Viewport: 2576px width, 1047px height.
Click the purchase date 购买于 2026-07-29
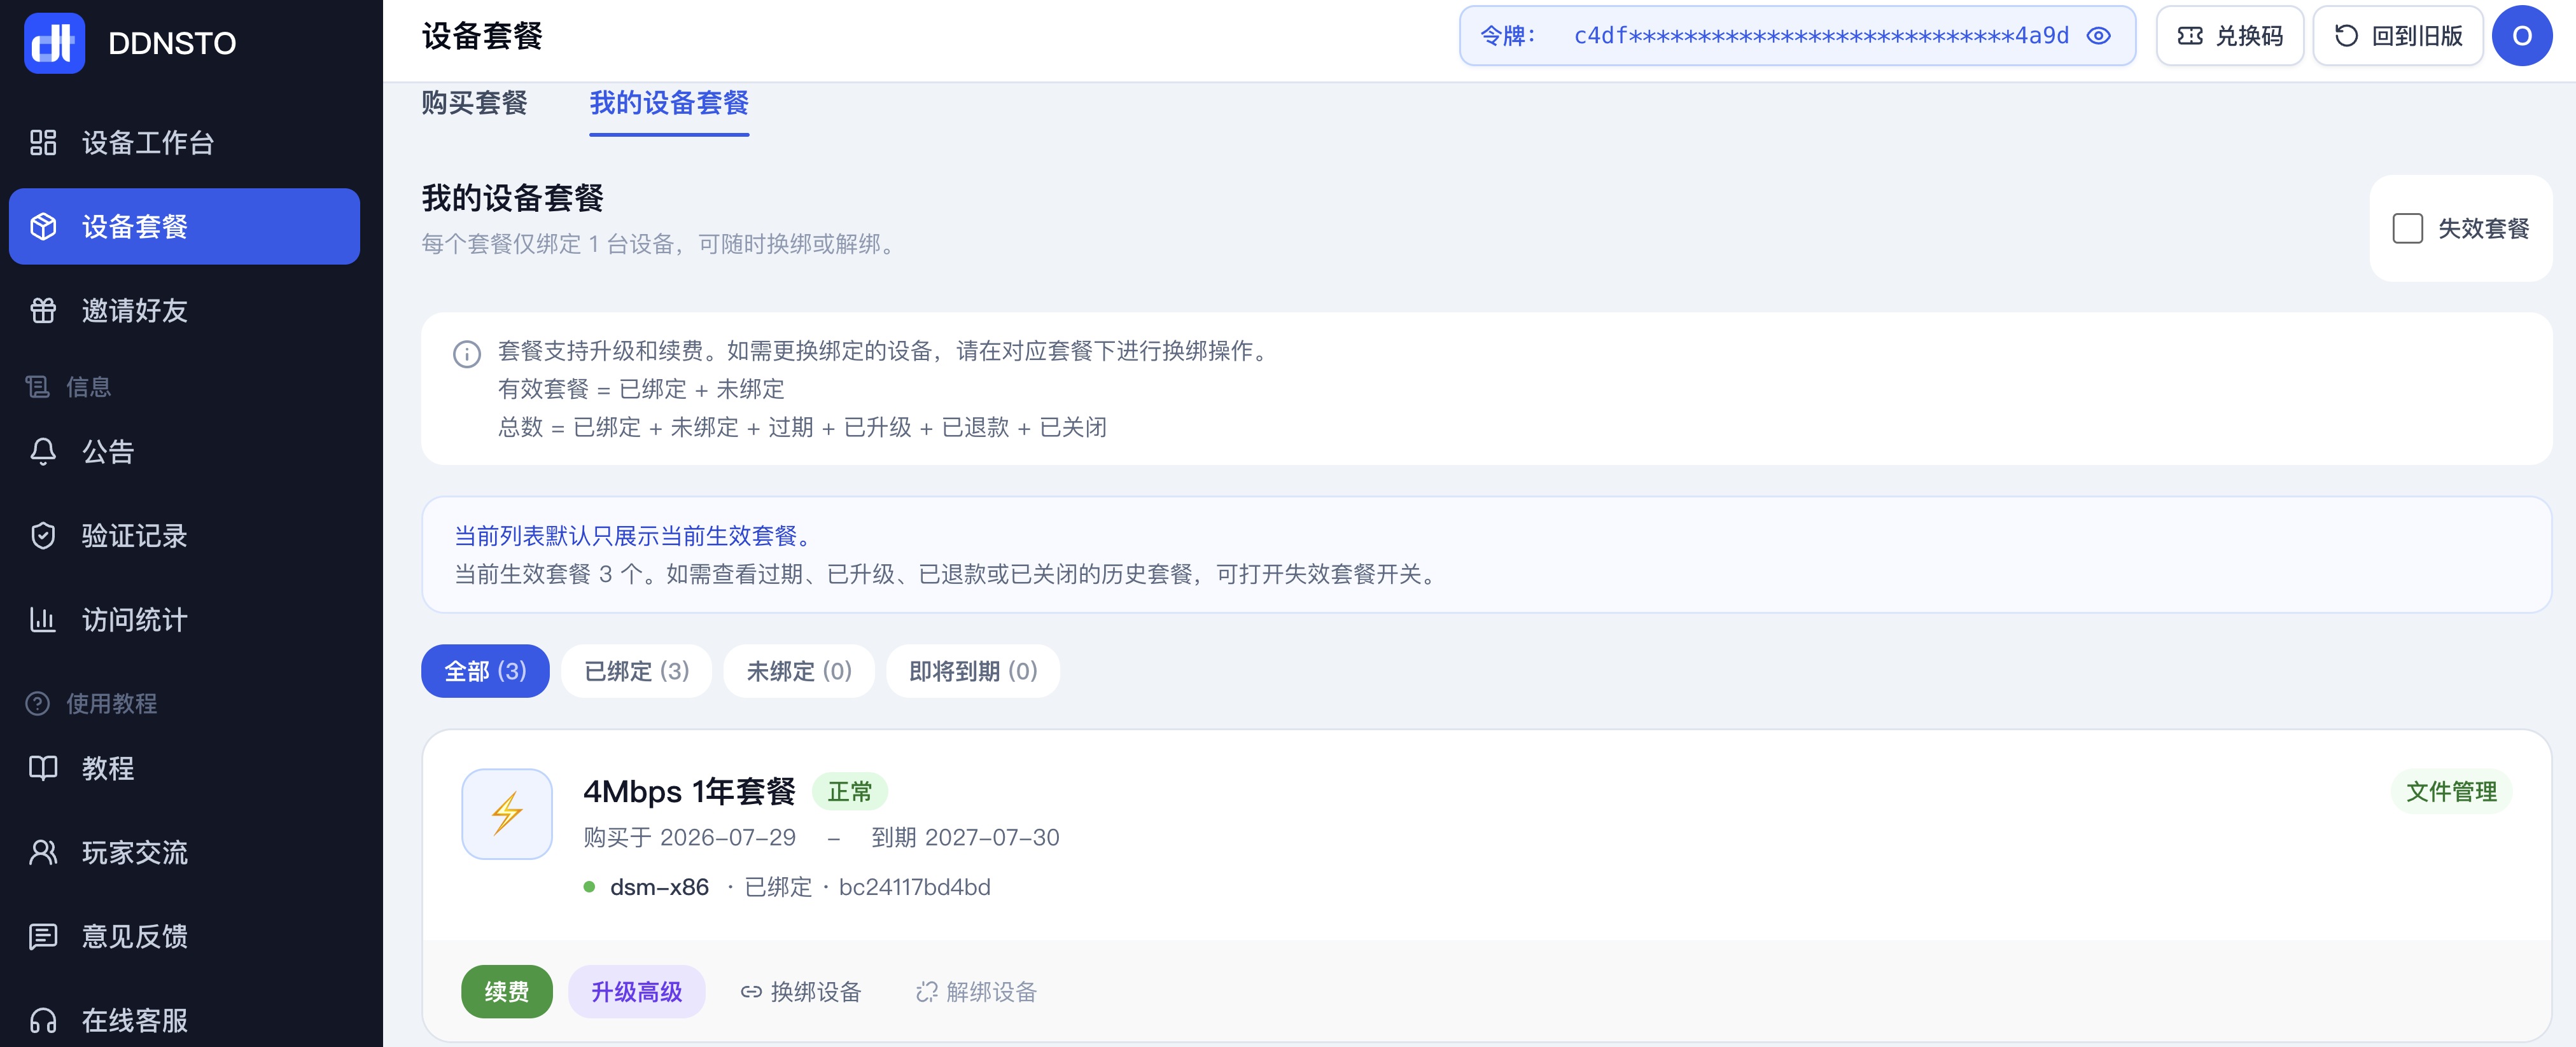(x=690, y=838)
